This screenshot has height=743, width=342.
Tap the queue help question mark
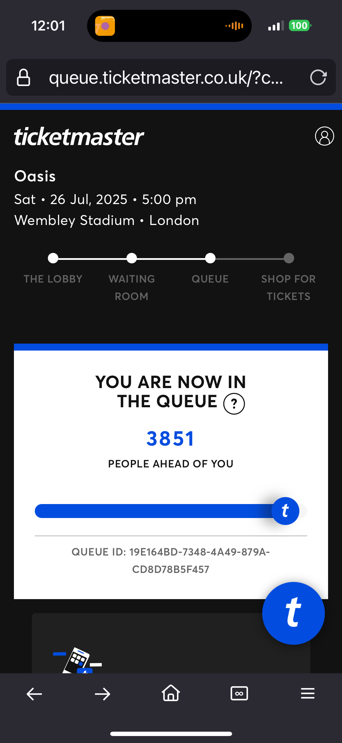coord(234,403)
